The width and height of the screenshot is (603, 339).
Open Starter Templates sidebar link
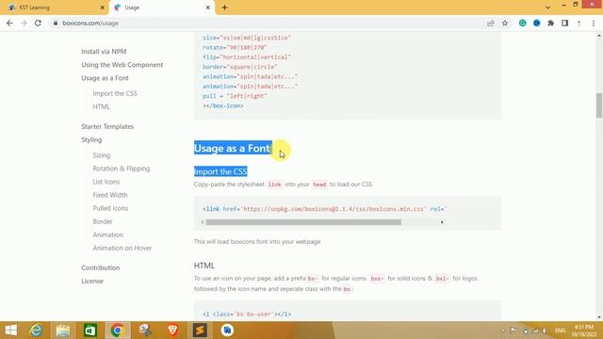pyautogui.click(x=107, y=126)
